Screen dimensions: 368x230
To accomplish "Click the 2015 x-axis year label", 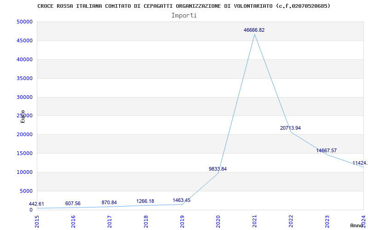I will [37, 221].
